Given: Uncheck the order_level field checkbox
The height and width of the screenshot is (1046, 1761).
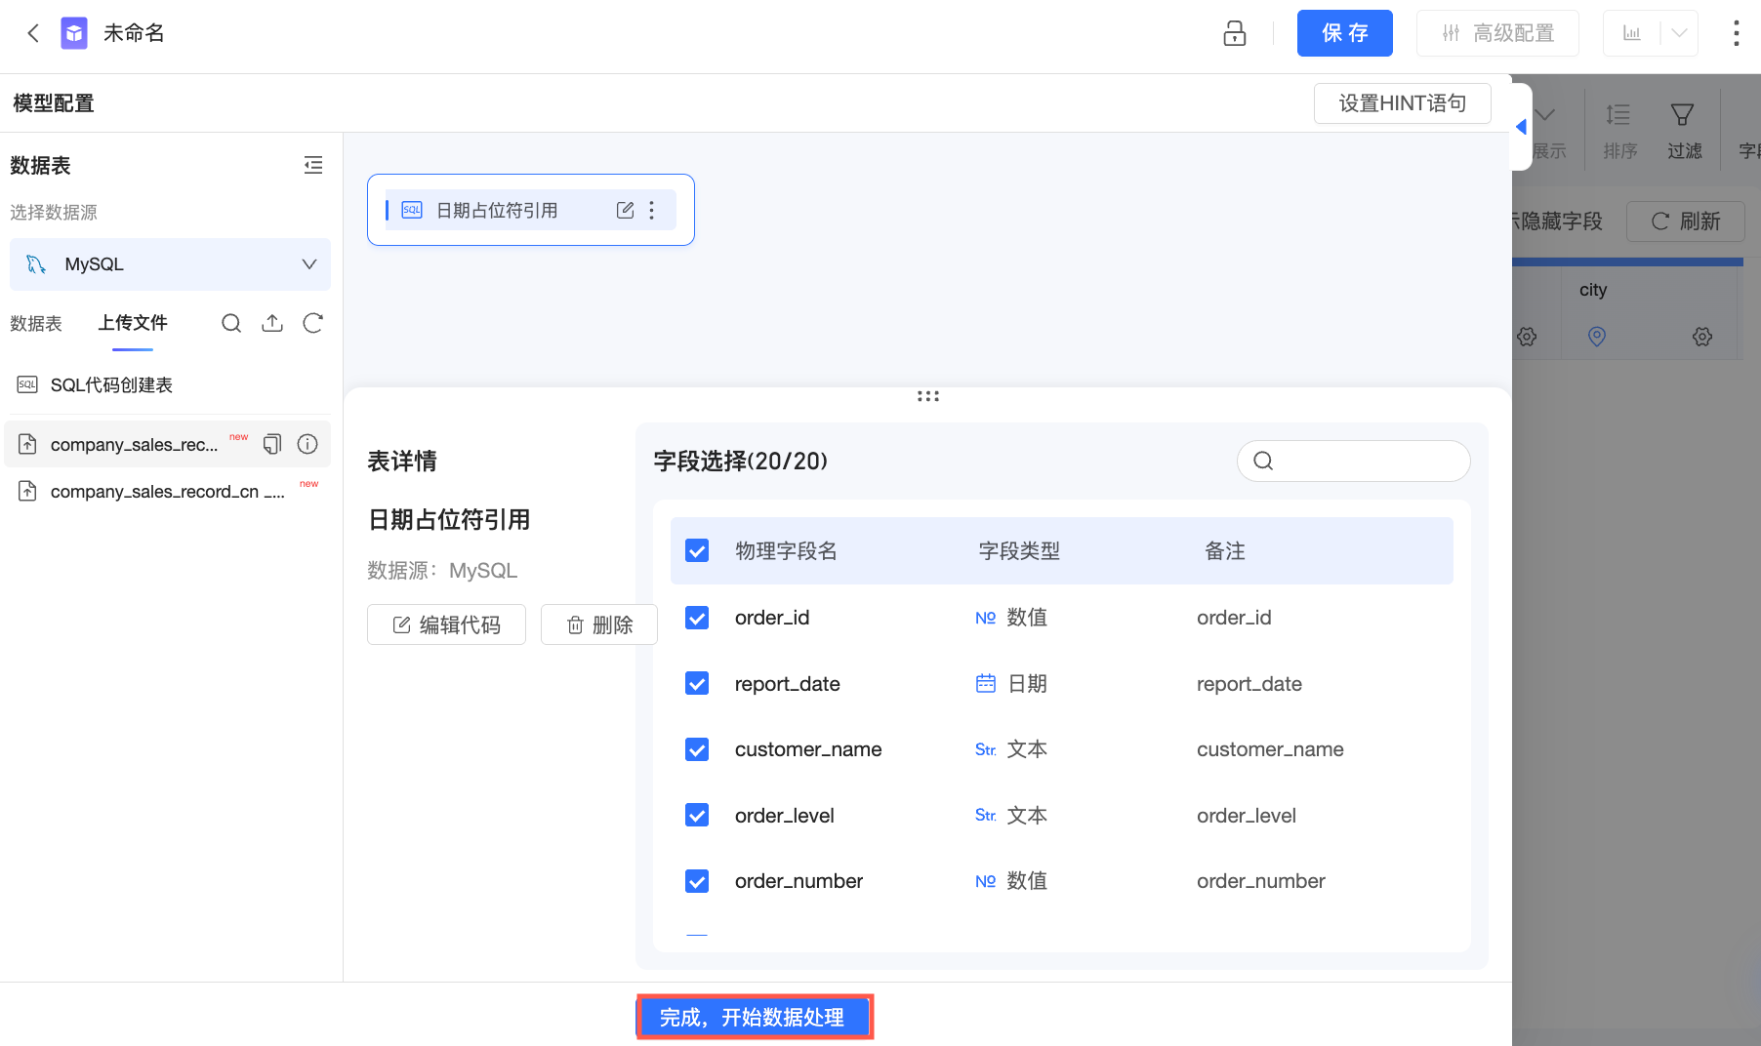Looking at the screenshot, I should point(697,816).
